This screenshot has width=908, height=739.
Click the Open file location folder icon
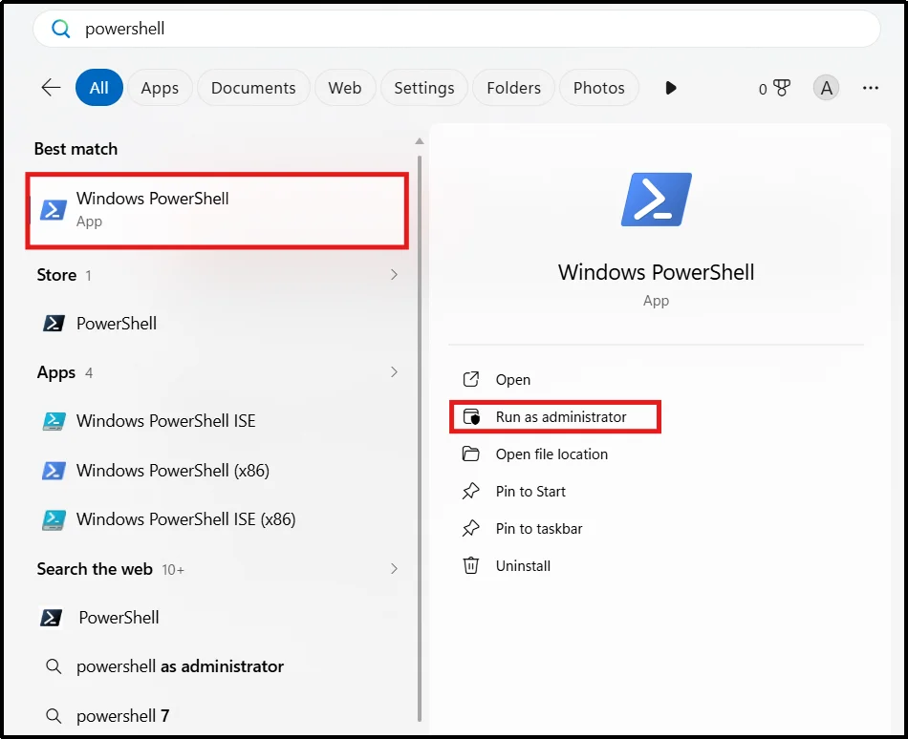click(471, 454)
